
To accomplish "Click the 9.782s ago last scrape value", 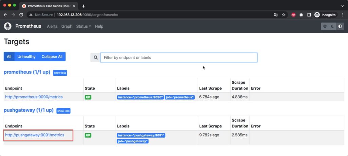I will (x=209, y=135).
